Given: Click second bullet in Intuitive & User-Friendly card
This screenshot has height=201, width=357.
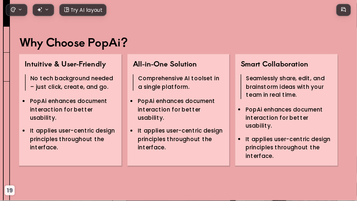Looking at the screenshot, I should [72, 139].
